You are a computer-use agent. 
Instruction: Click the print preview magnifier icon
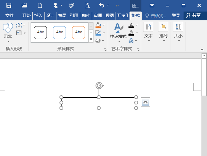coord(87,5)
